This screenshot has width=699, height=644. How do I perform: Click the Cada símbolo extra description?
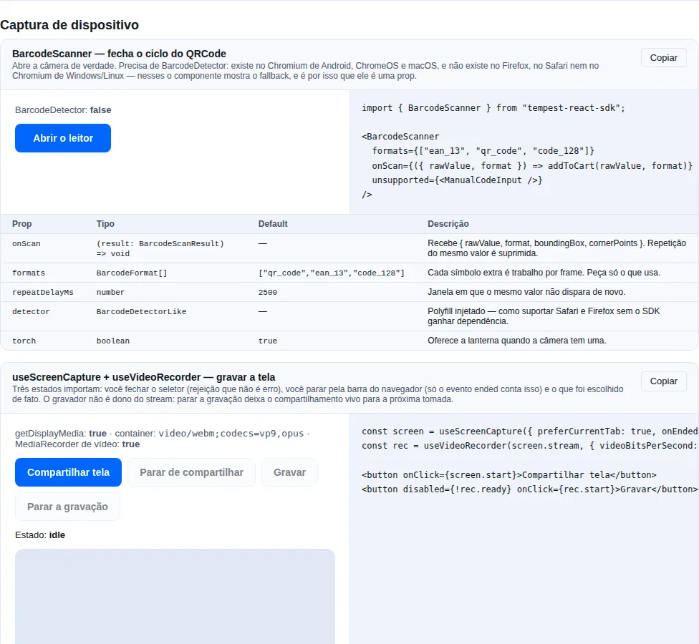pos(544,273)
